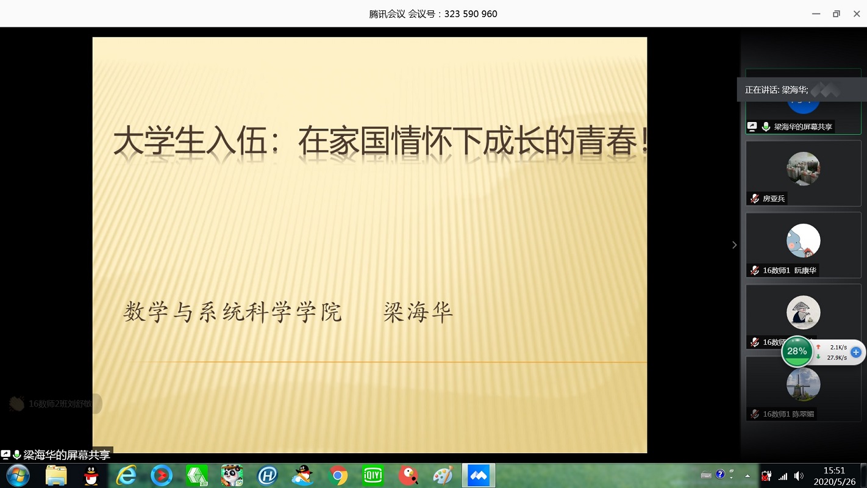The height and width of the screenshot is (488, 867).
Task: Open Internet Explorer from the taskbar
Action: (126, 476)
